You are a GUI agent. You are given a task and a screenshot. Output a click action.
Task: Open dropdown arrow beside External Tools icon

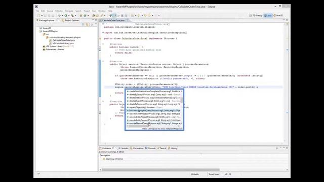75,16
